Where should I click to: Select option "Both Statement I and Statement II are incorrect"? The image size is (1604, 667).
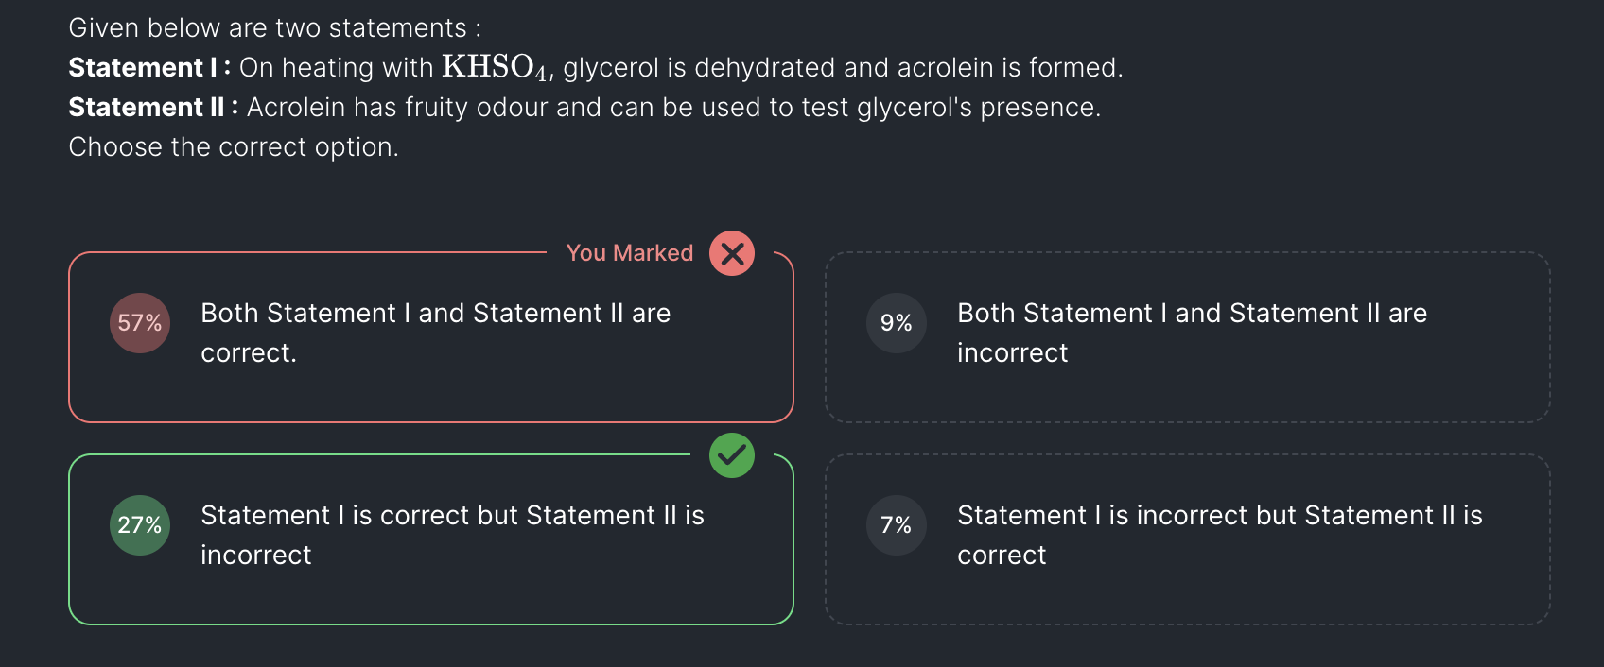click(x=1192, y=333)
